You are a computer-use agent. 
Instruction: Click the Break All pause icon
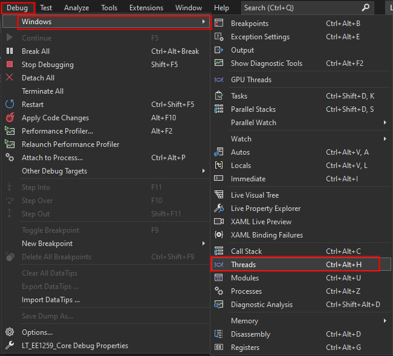(10, 51)
